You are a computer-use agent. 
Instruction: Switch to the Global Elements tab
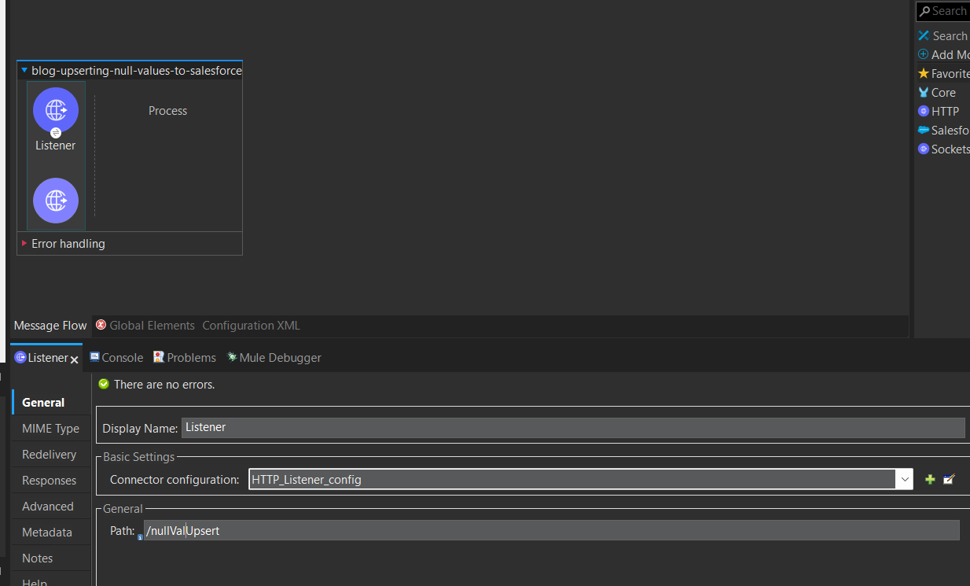(x=151, y=326)
